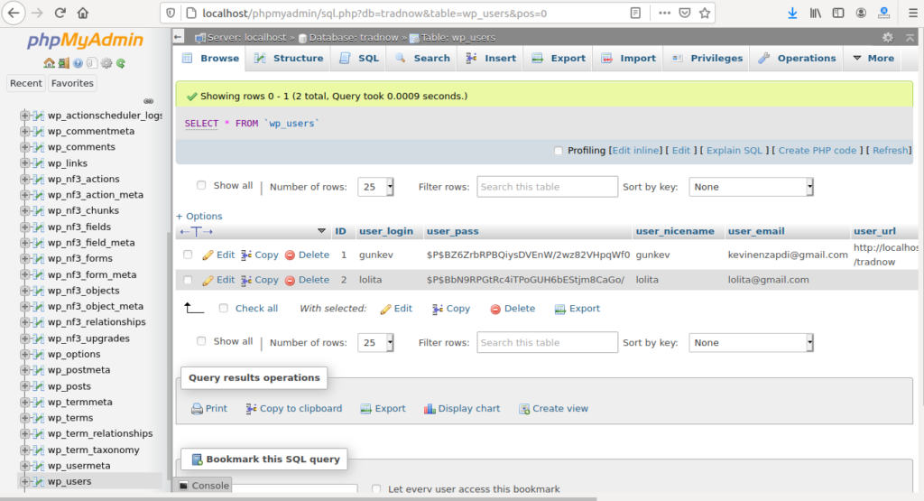The image size is (924, 501).
Task: Open browser downloads arrow icon
Action: coord(792,13)
